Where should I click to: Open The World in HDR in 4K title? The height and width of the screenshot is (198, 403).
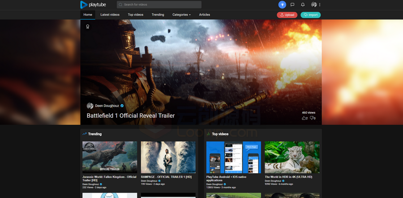[289, 177]
